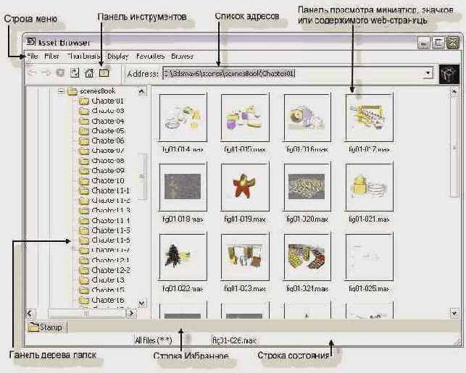Viewport: 466px width, 373px height.
Task: Select the Chapter13 folder
Action: 101,280
